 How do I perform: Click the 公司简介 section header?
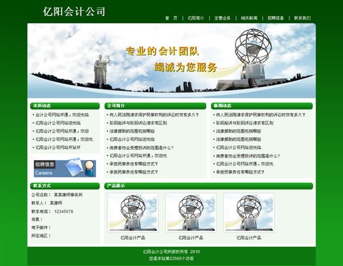point(116,106)
